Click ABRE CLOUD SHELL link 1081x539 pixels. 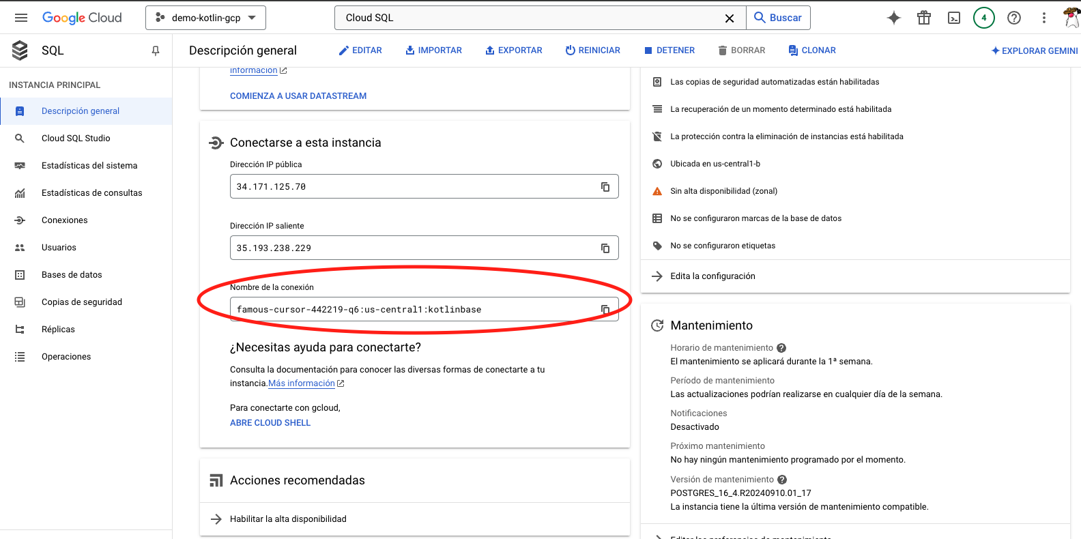click(270, 423)
